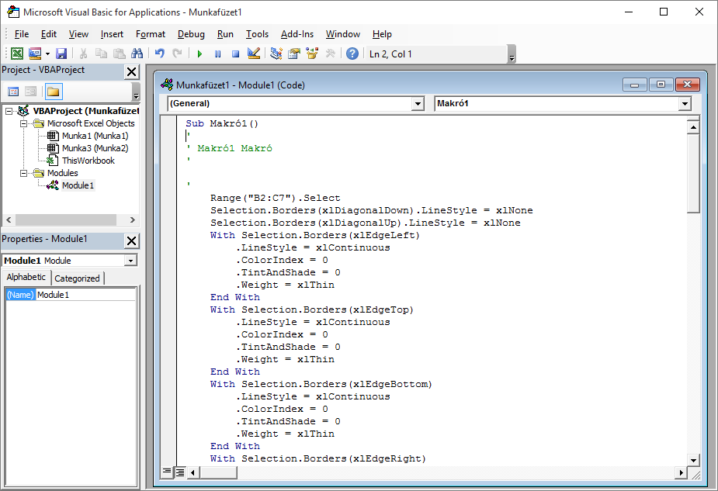The height and width of the screenshot is (491, 718).
Task: Click the Insert UserForm toolbar icon
Action: point(35,54)
